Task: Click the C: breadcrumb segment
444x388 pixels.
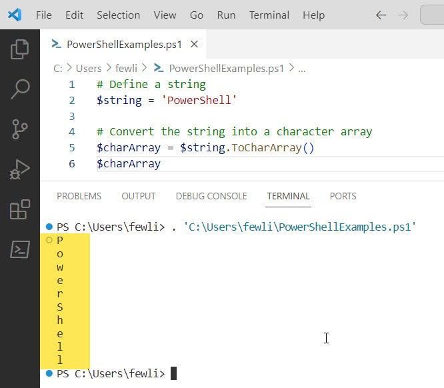Action: pos(58,68)
